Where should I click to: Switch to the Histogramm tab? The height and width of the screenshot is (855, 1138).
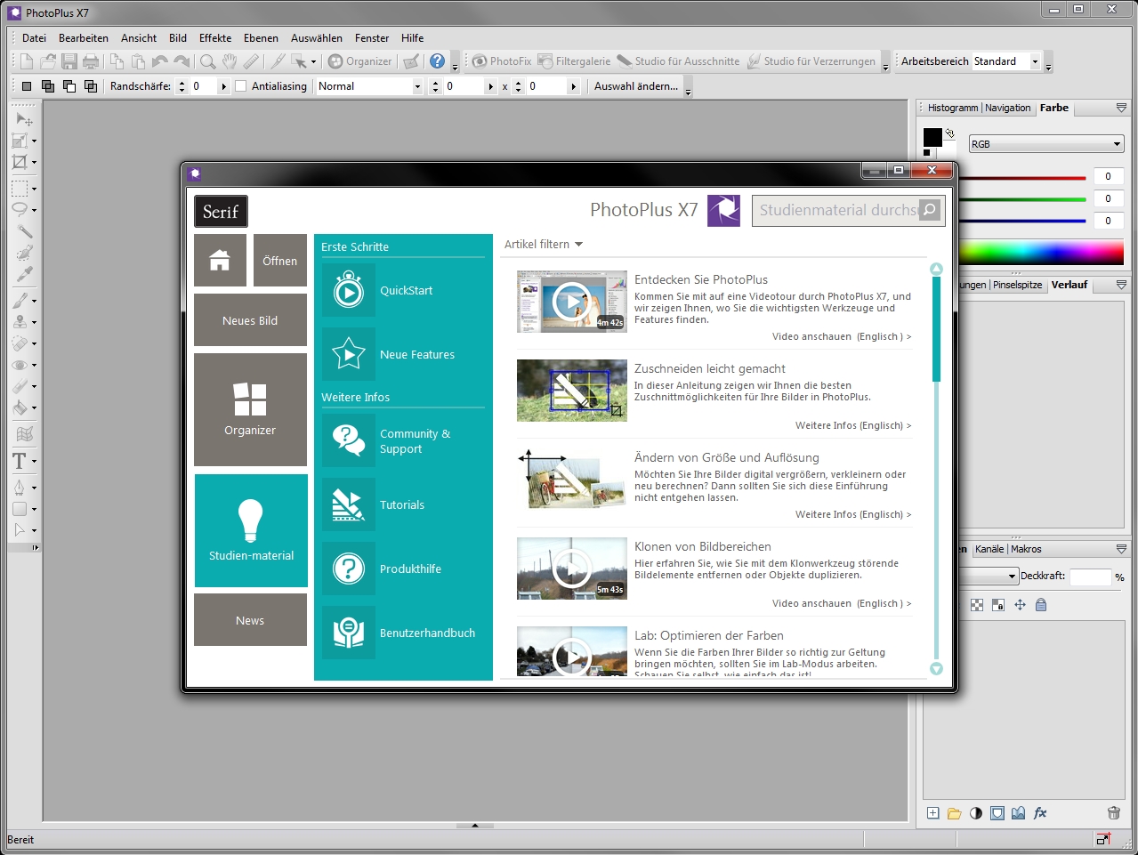pos(952,108)
